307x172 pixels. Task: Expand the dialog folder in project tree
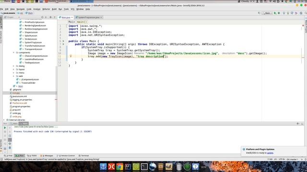13,66
